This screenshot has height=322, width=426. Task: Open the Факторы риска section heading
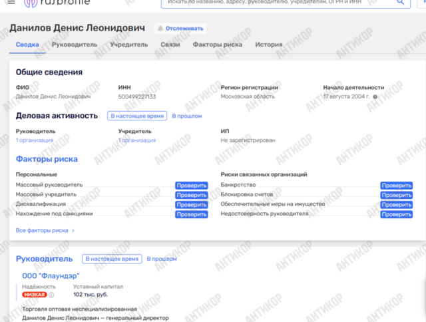47,159
